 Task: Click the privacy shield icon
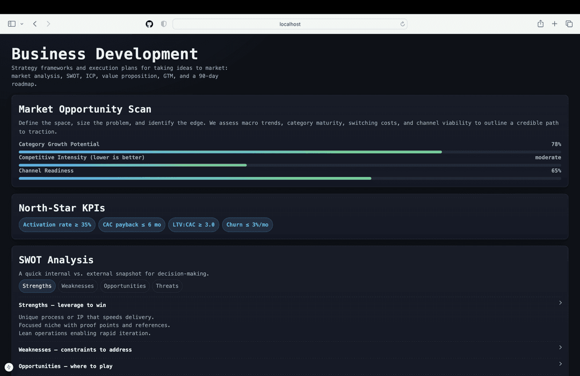(x=164, y=24)
